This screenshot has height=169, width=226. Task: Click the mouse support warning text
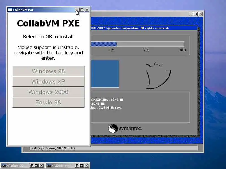pos(48,53)
